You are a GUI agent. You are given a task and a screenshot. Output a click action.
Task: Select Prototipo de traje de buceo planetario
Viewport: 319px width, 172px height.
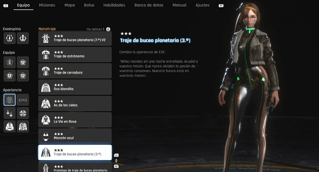pyautogui.click(x=75, y=167)
